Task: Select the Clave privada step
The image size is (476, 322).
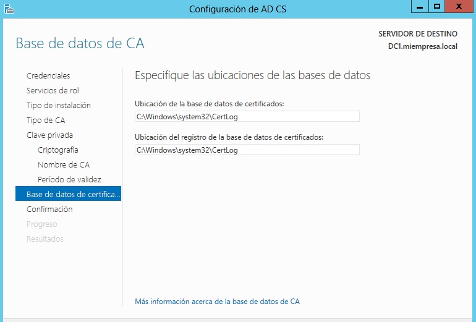Action: click(x=49, y=135)
